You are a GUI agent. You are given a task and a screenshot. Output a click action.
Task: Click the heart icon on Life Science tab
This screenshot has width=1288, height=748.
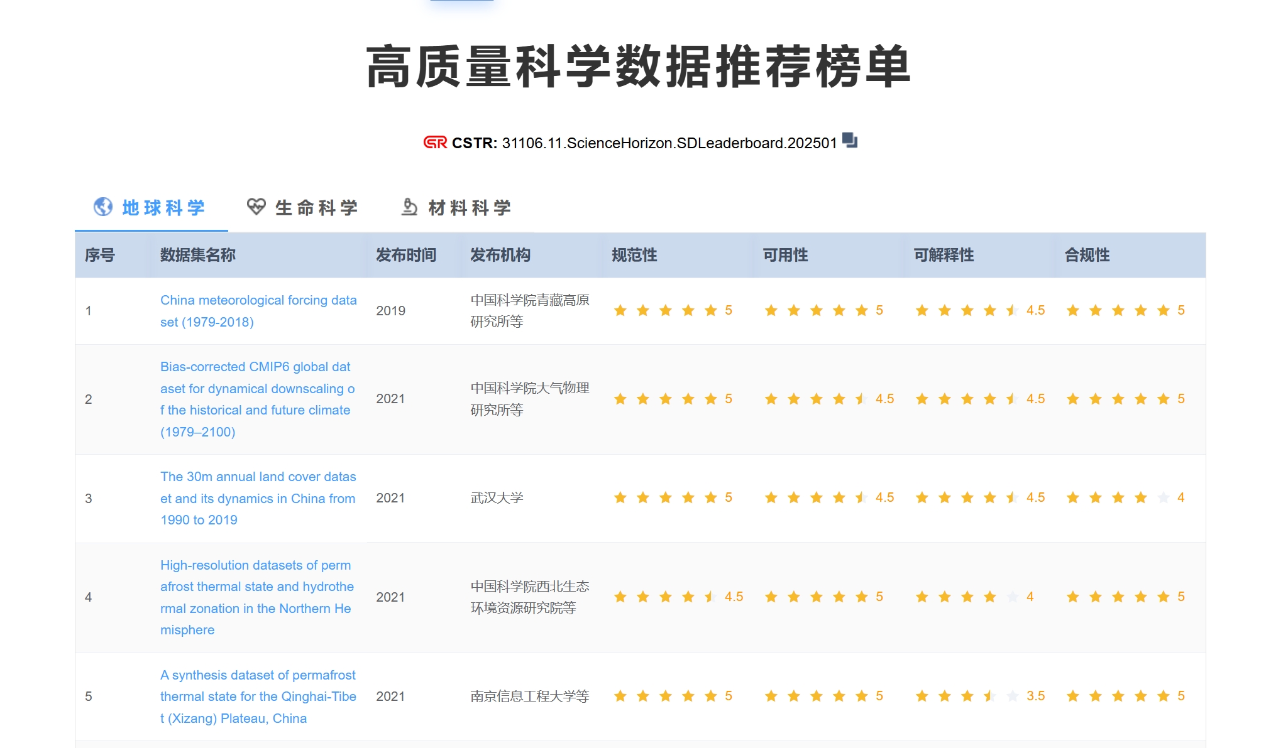coord(256,207)
